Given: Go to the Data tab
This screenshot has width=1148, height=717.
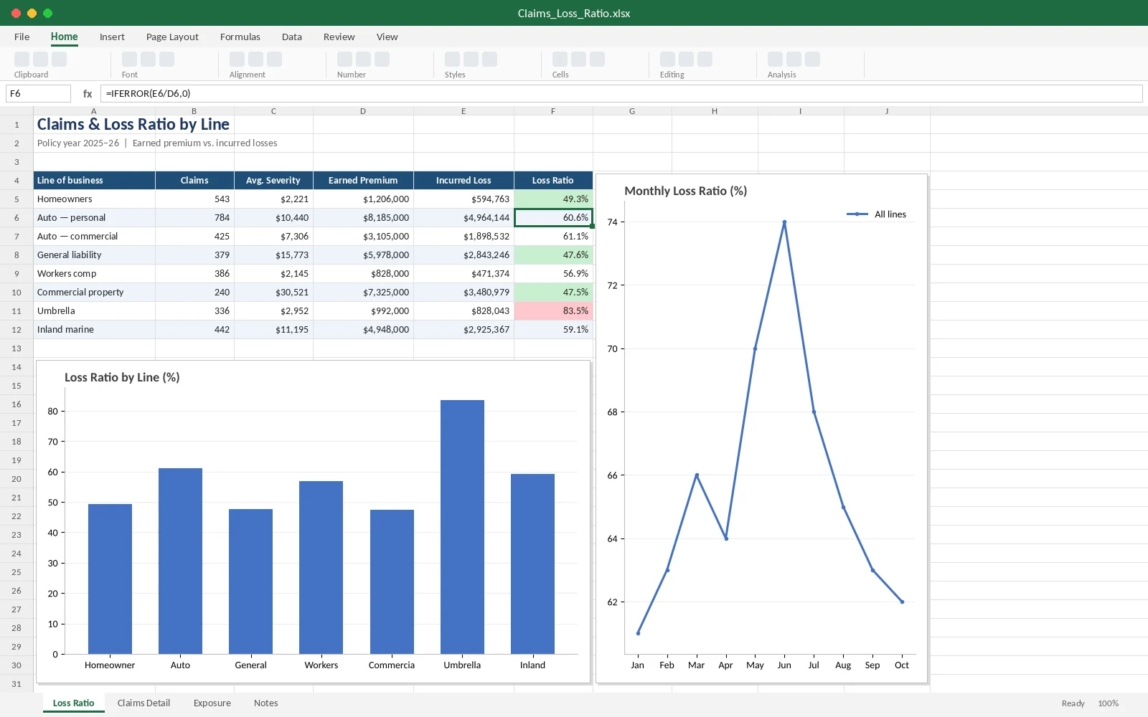Looking at the screenshot, I should [292, 37].
